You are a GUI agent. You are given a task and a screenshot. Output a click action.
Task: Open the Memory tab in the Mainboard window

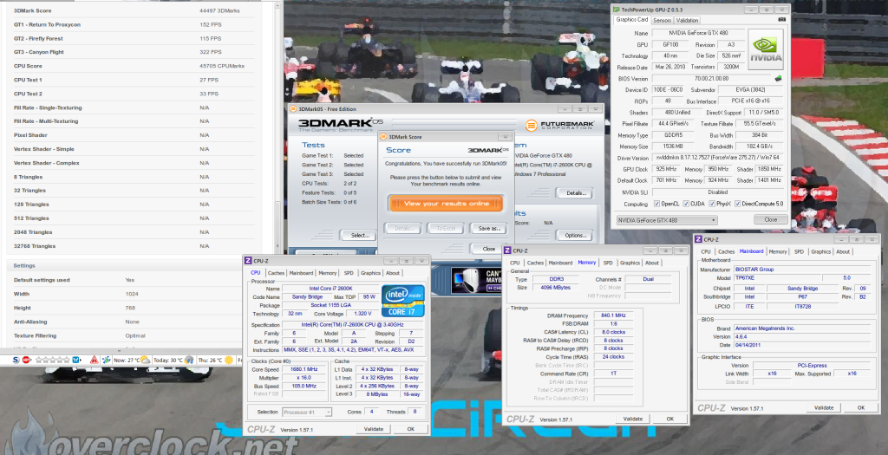pos(778,252)
